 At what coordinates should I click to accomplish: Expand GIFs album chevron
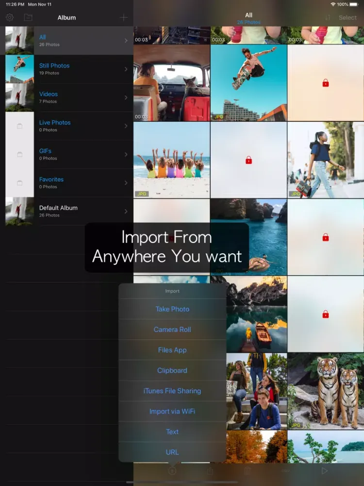tap(126, 155)
